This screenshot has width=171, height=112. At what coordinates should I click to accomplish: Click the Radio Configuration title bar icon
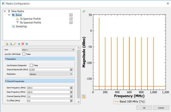4,4
